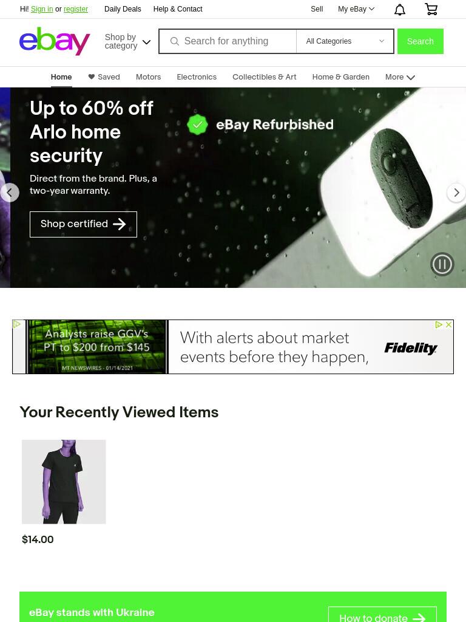Focus the Search for anything field

point(228,41)
